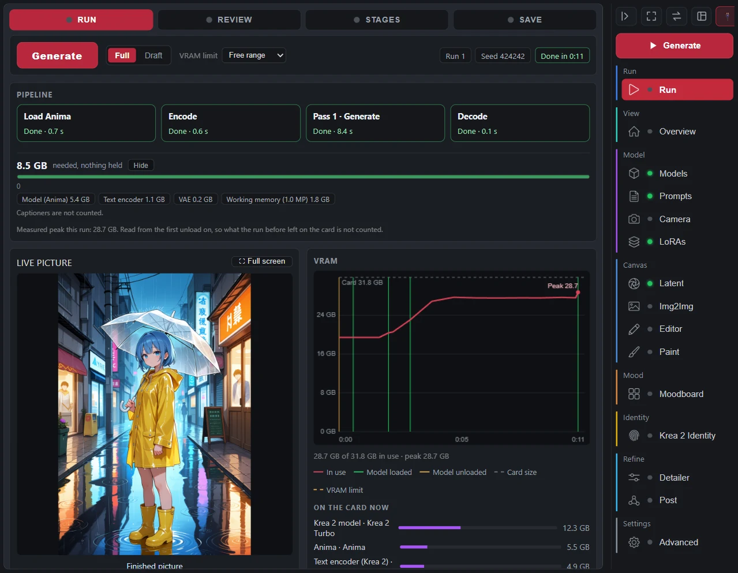Open the live picture Full screen view
The height and width of the screenshot is (573, 738).
[262, 261]
